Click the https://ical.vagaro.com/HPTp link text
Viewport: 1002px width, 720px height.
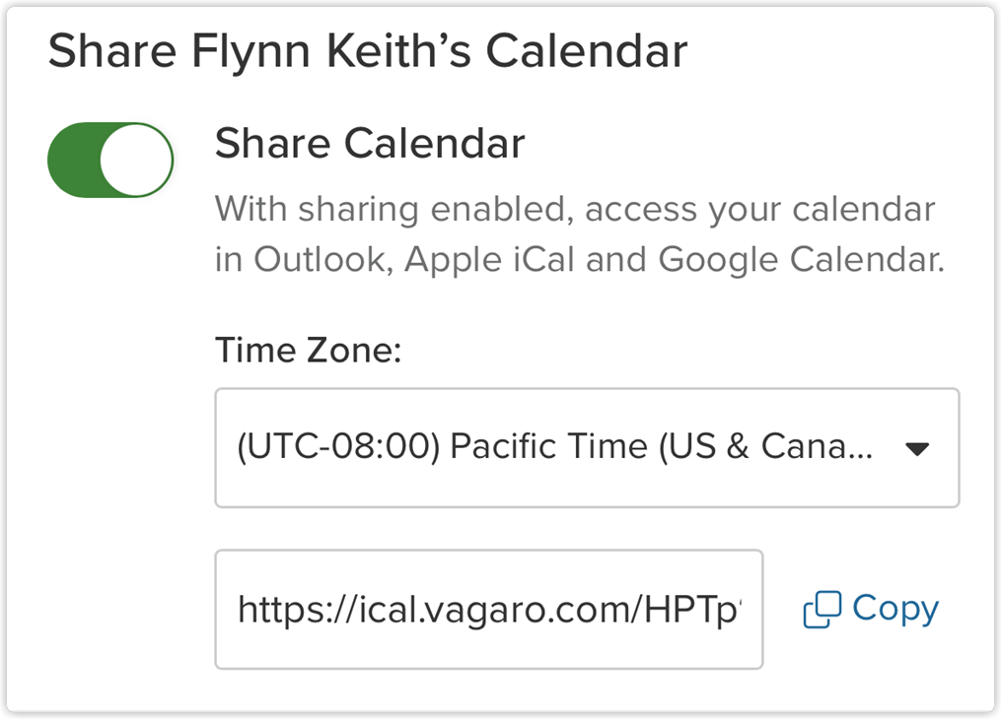pyautogui.click(x=489, y=611)
